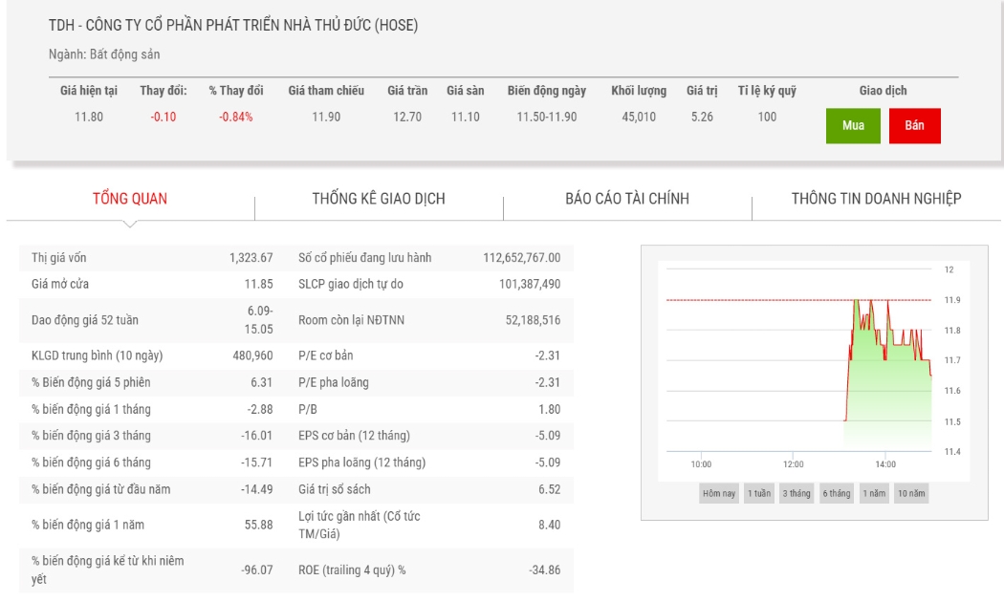
Task: Click the daily range 11.50-11.90
Action: (x=547, y=118)
